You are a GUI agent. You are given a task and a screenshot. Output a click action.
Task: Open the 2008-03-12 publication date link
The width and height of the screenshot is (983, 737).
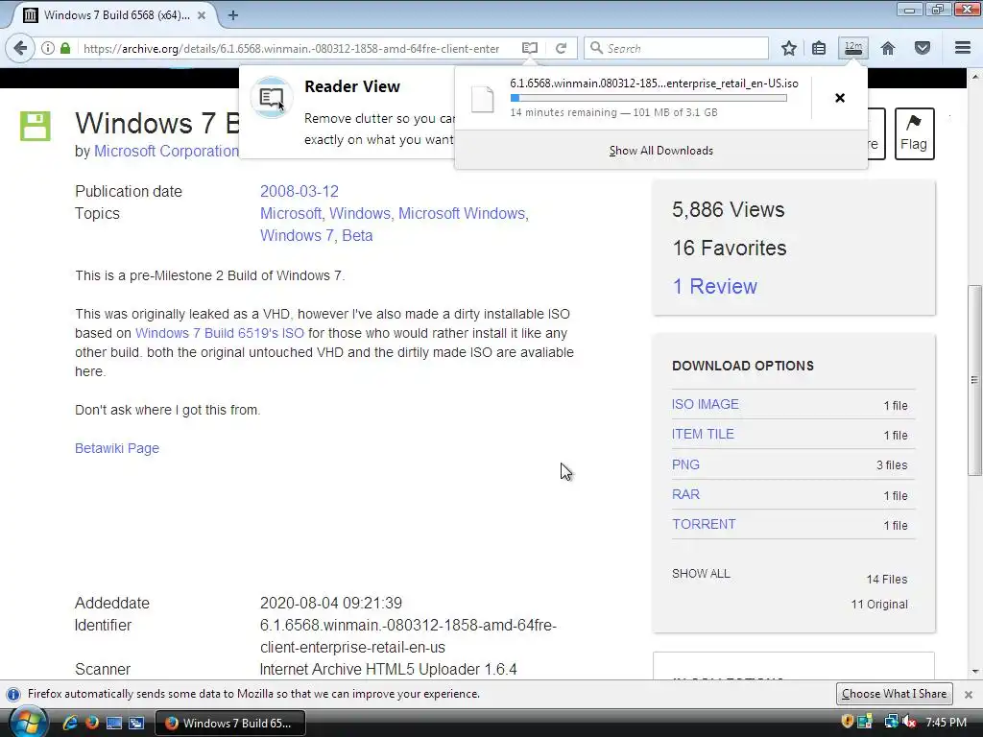pyautogui.click(x=300, y=191)
